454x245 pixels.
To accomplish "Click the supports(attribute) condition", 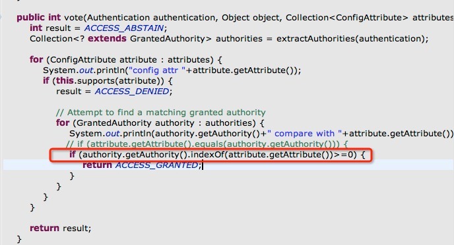I will [x=121, y=81].
